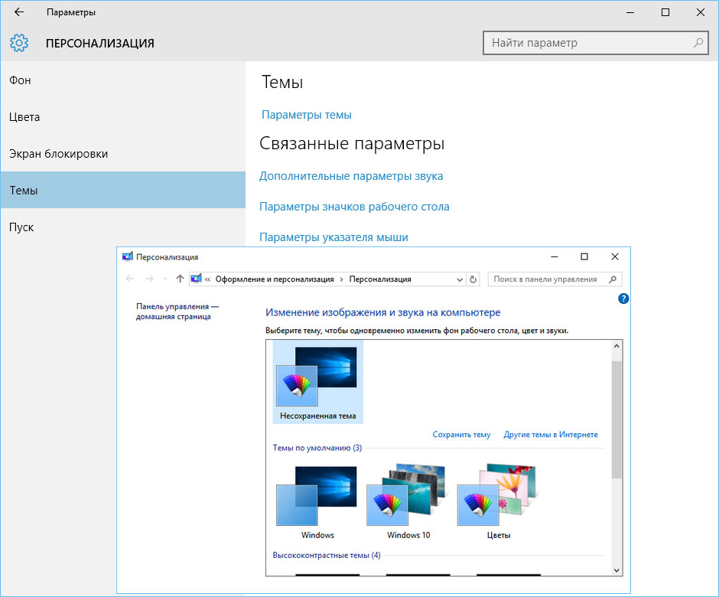Click forward arrow in Control Panel window

[149, 279]
